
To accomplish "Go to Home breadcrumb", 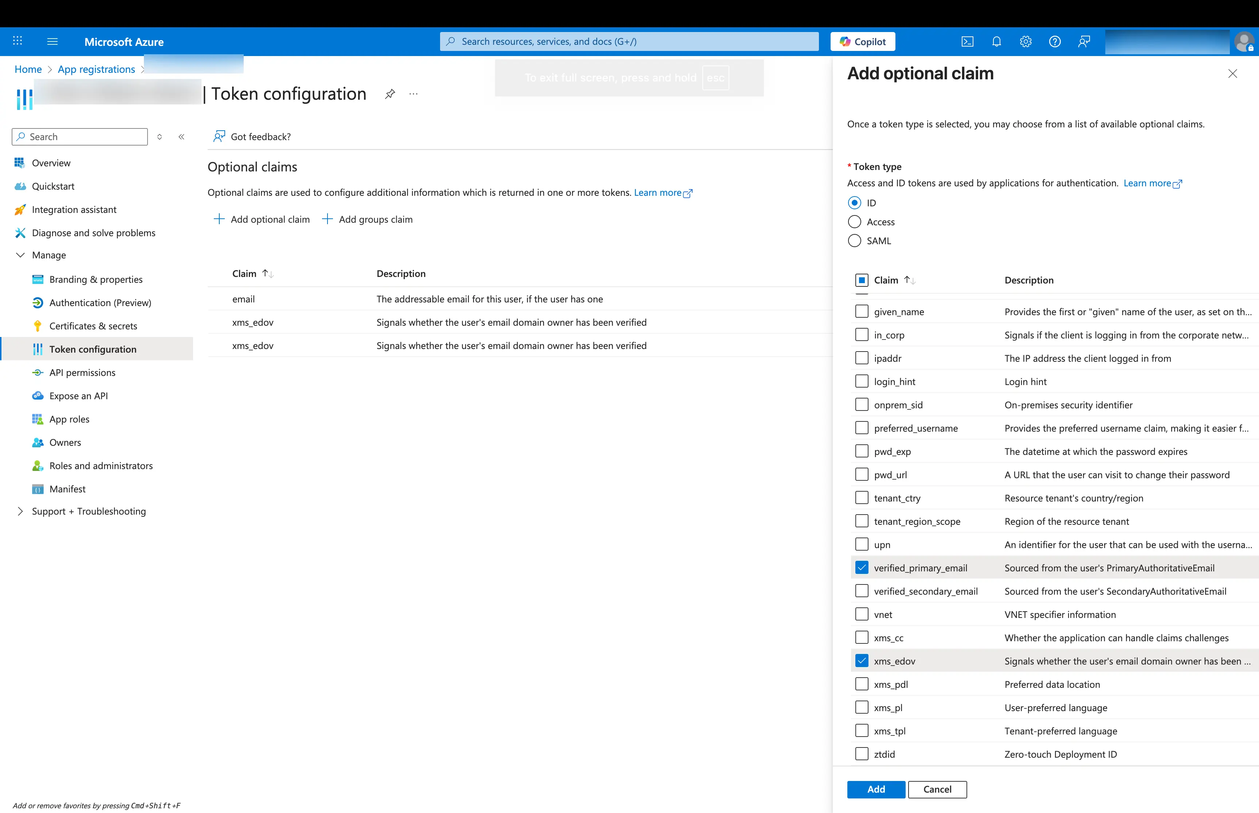I will pyautogui.click(x=28, y=69).
